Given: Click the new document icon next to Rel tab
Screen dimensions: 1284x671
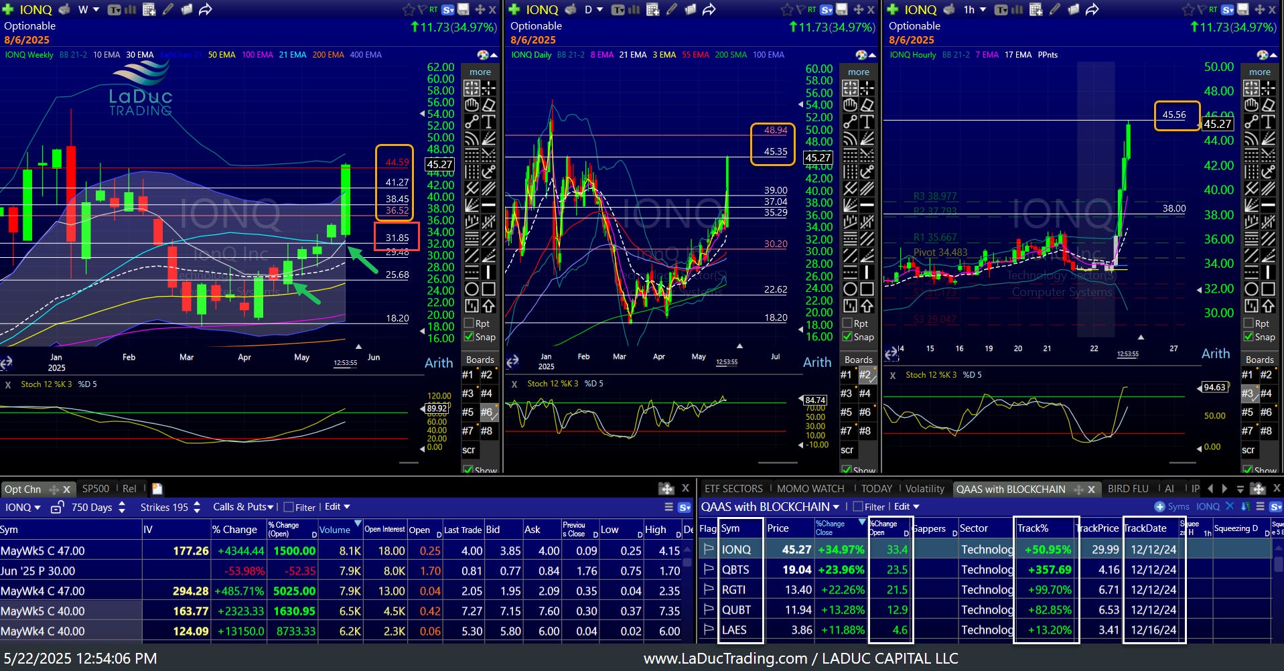Looking at the screenshot, I should click(157, 489).
